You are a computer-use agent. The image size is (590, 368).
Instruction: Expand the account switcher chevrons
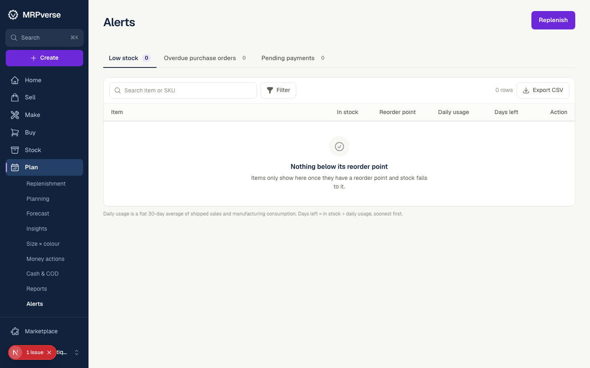point(77,352)
